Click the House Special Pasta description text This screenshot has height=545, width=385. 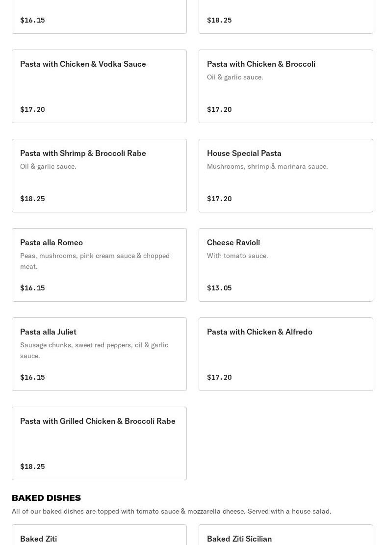click(x=267, y=166)
